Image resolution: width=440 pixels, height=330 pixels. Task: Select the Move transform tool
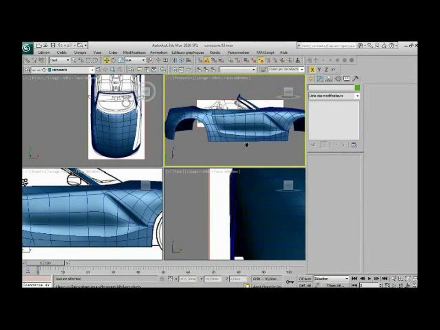(x=106, y=60)
